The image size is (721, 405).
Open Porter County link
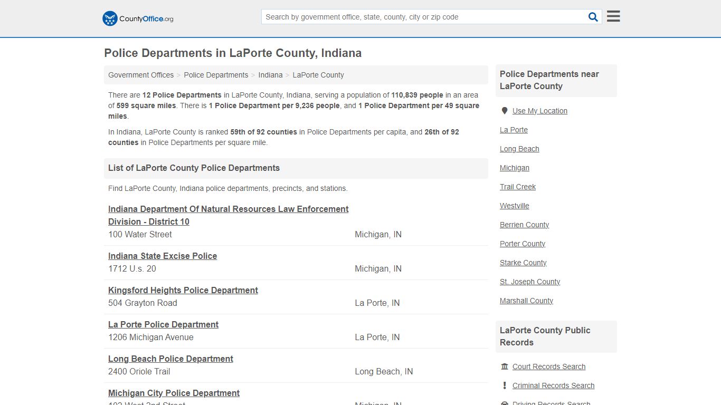coord(523,244)
